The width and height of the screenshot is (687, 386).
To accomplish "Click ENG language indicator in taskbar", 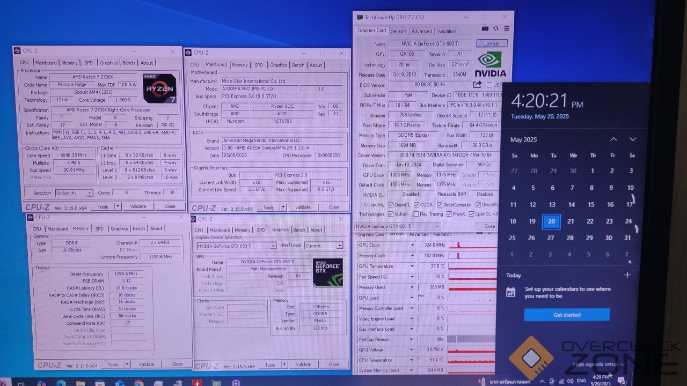I will [581, 381].
